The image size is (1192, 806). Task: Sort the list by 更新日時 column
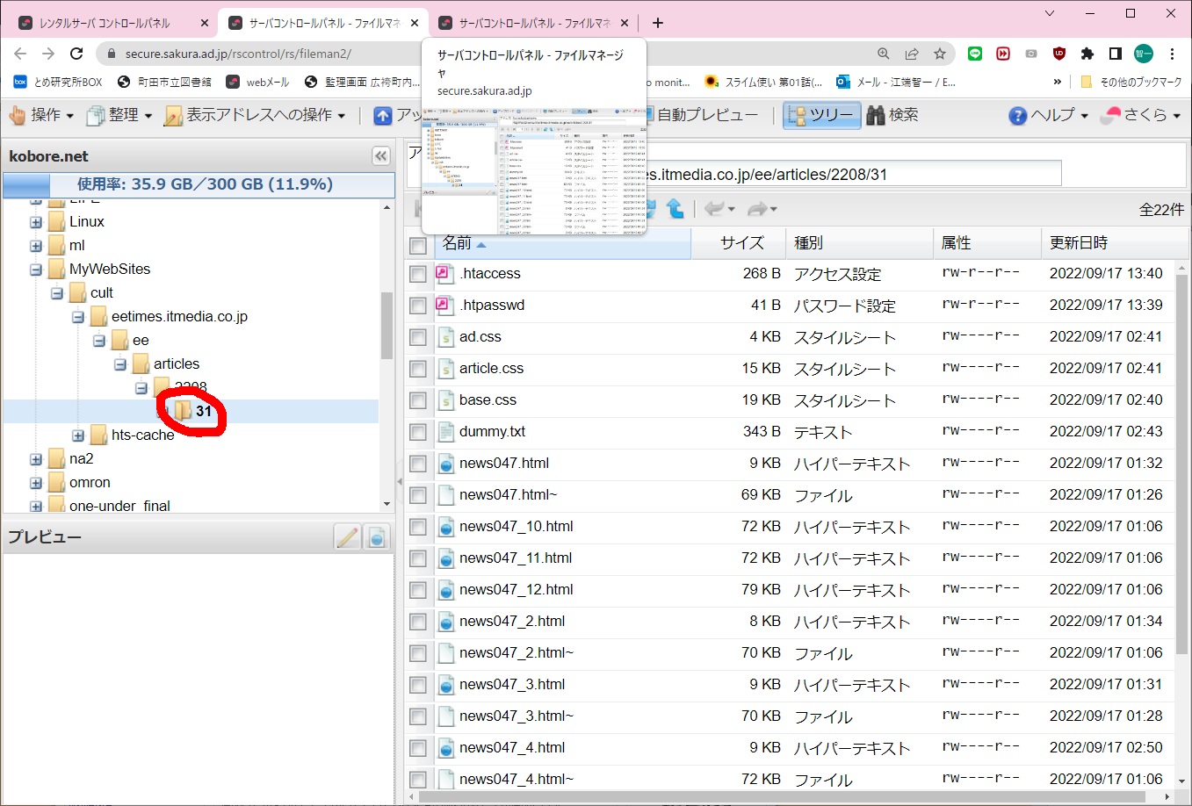click(1079, 243)
